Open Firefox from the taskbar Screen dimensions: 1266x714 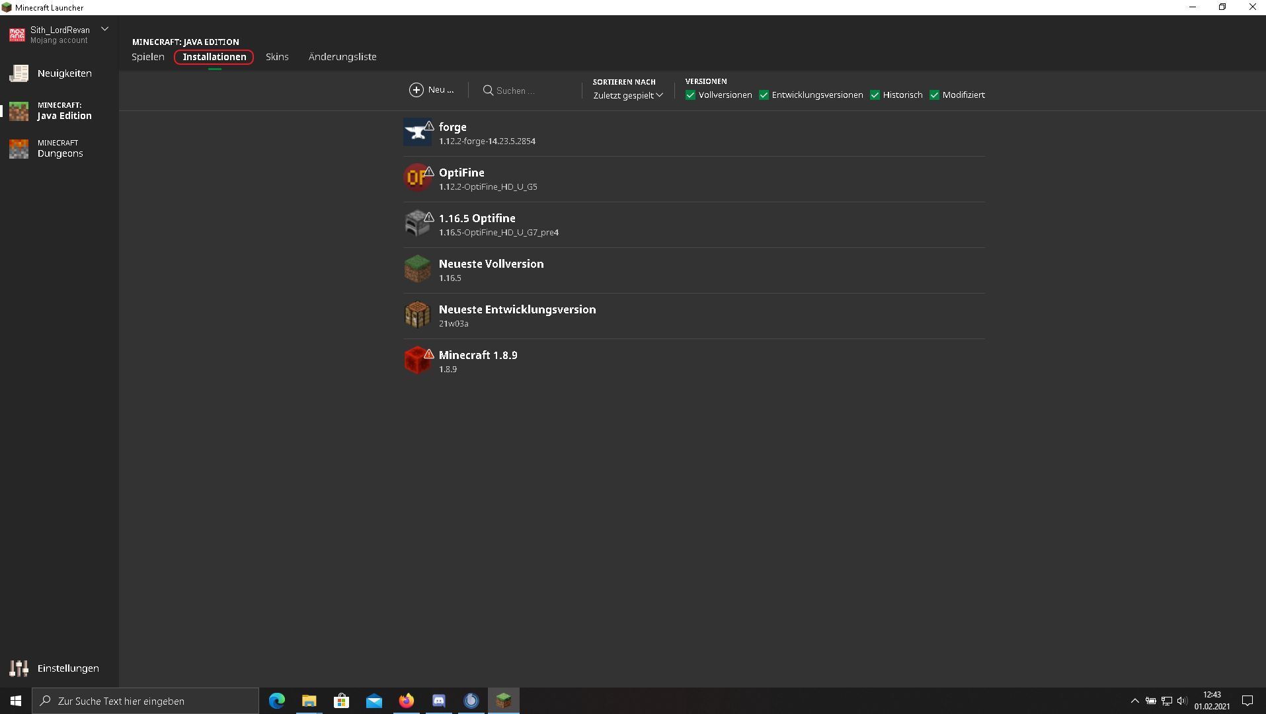407,701
